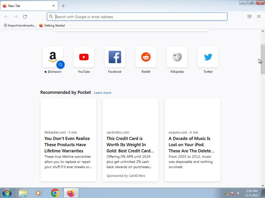The width and height of the screenshot is (265, 198).
Task: Open the Twitter shortcut tile
Action: click(208, 57)
